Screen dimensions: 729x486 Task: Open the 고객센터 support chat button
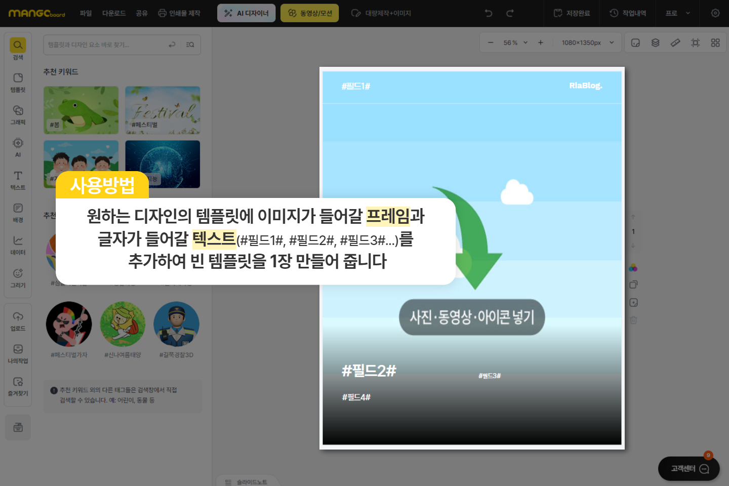click(688, 469)
